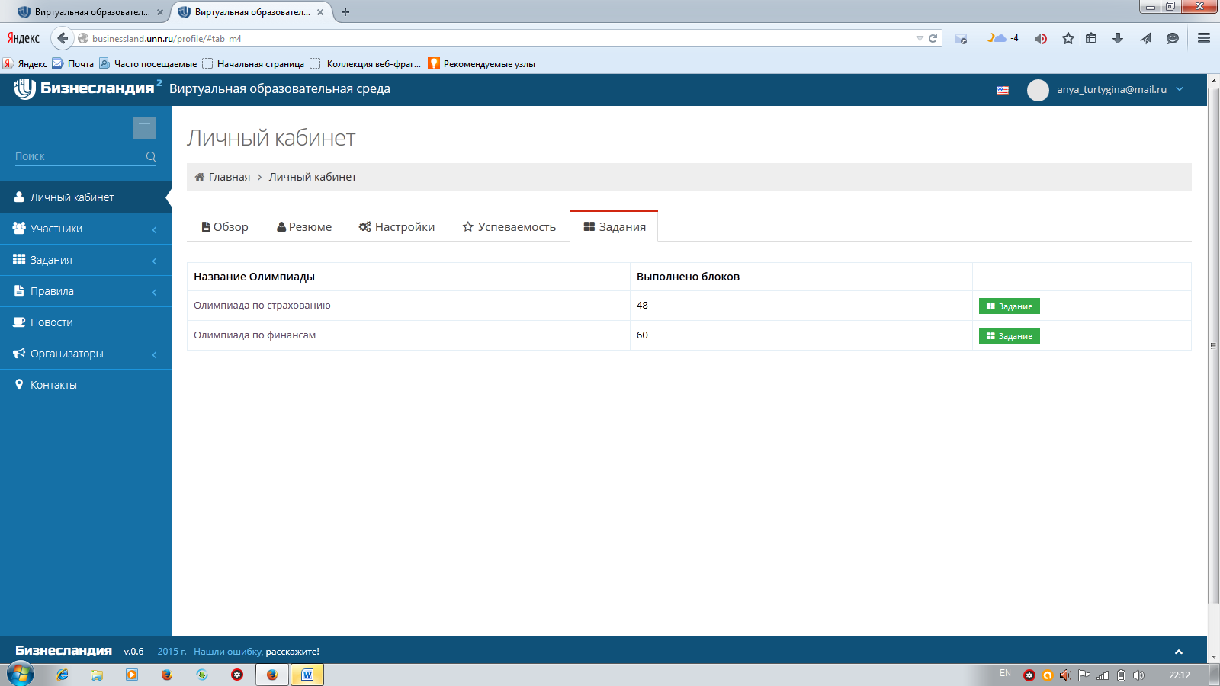Click Олимпиада по страхованию row name

pyautogui.click(x=262, y=306)
